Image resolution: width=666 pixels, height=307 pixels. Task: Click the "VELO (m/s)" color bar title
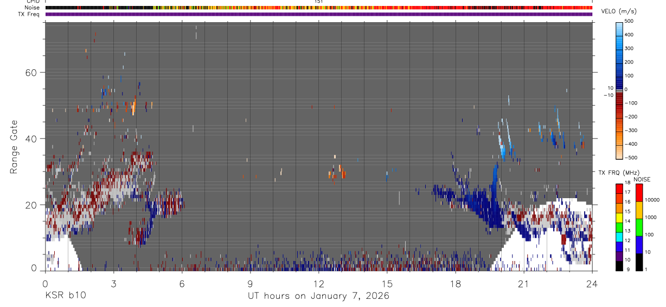(619, 11)
